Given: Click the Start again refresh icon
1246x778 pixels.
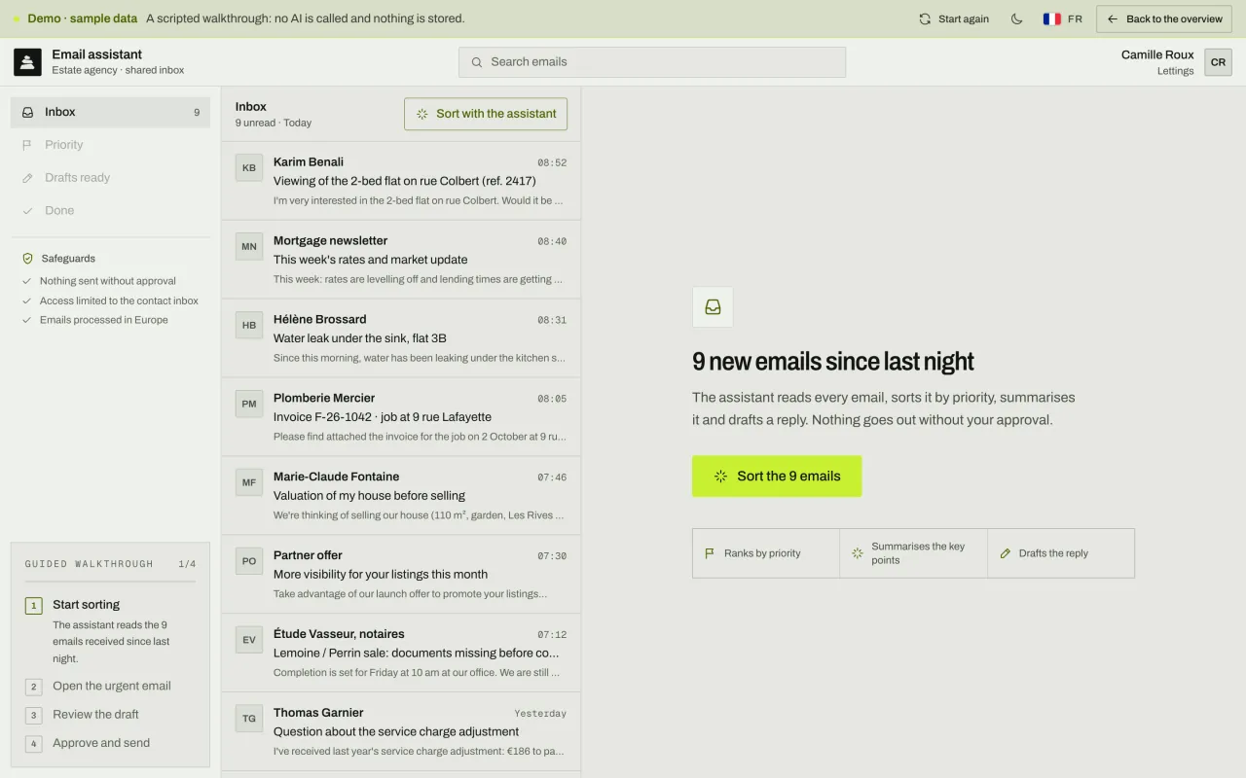Looking at the screenshot, I should (925, 18).
